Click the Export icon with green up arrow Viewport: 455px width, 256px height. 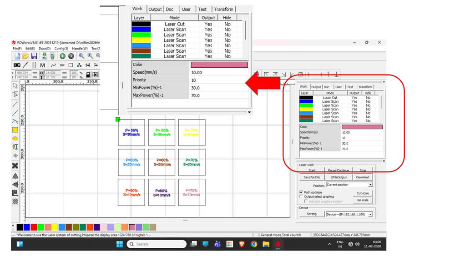52,56
